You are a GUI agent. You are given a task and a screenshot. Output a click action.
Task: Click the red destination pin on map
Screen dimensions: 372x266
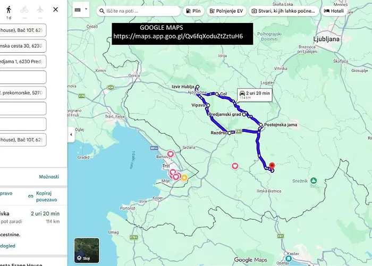[272, 167]
